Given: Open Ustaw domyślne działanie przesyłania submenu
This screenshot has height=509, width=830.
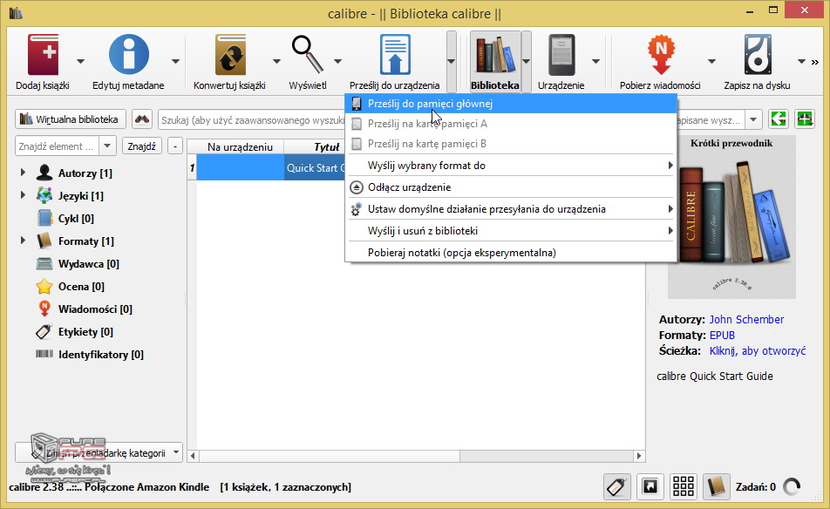Looking at the screenshot, I should [511, 209].
